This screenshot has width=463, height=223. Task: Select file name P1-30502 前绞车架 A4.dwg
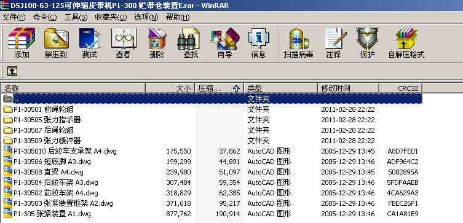tap(56, 193)
